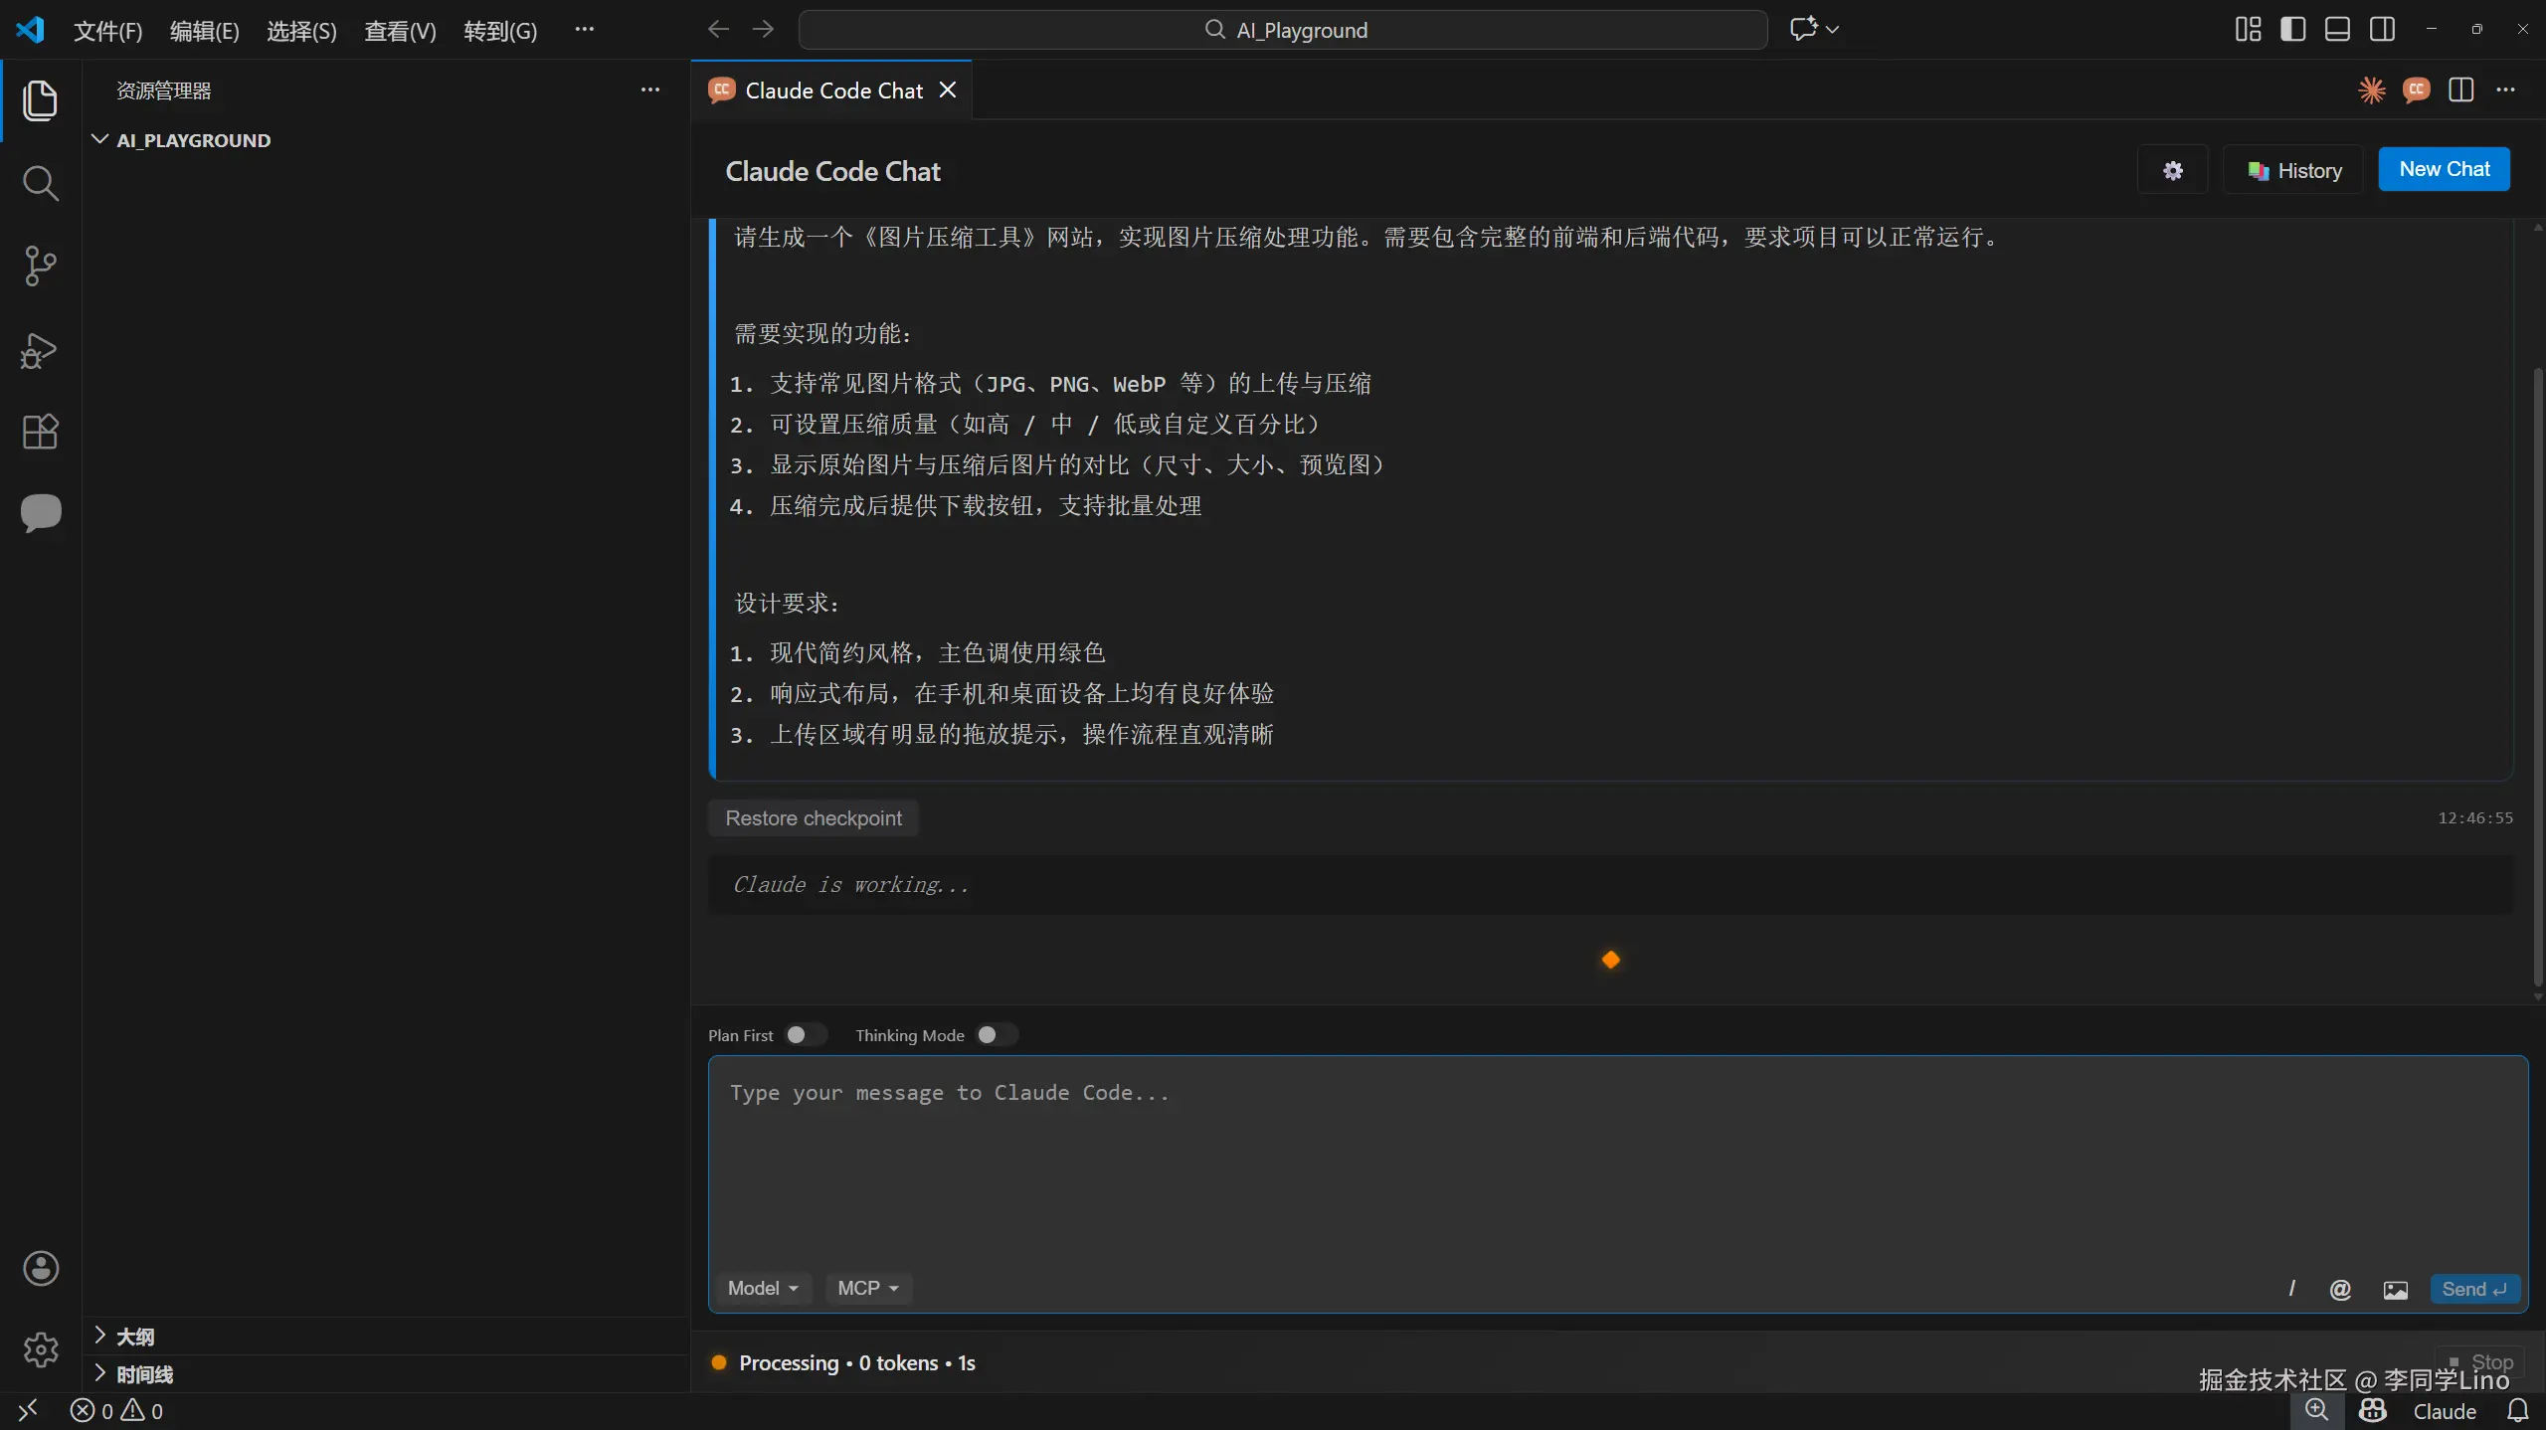Image resolution: width=2546 pixels, height=1430 pixels.
Task: Select the Claude Code Chat tab
Action: 833,90
